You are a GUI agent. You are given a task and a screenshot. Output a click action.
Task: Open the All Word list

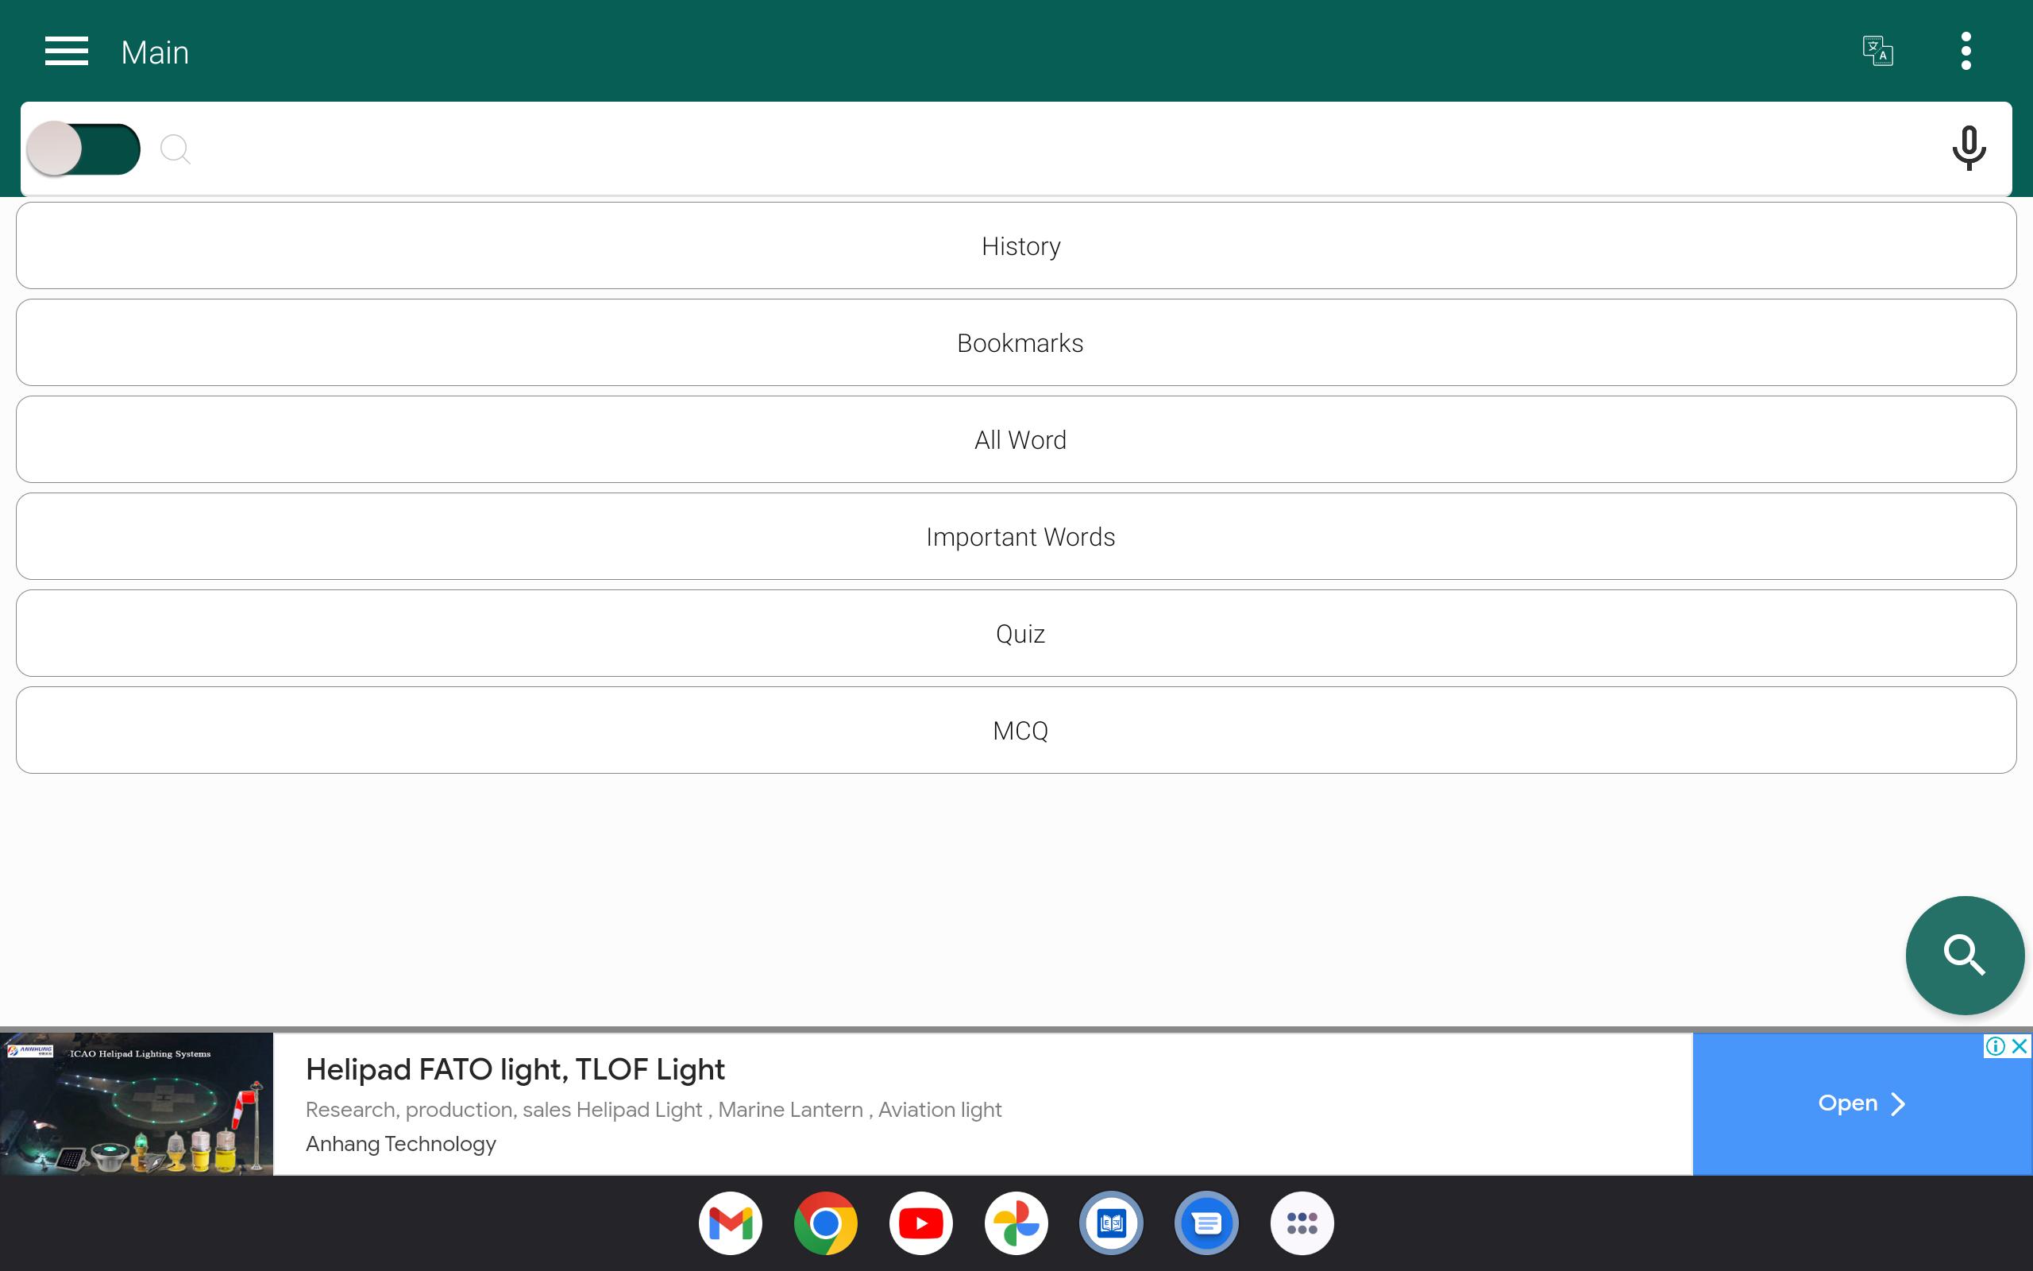coord(1016,439)
